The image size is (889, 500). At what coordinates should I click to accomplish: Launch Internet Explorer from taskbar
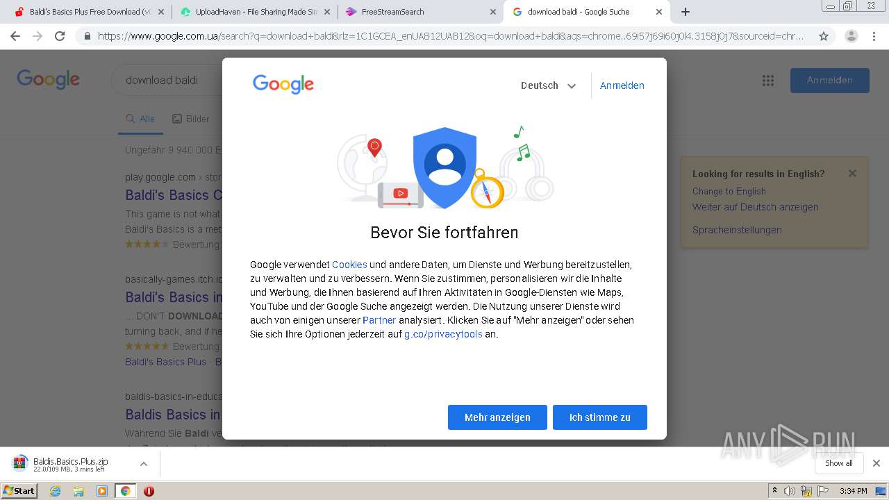(x=56, y=491)
